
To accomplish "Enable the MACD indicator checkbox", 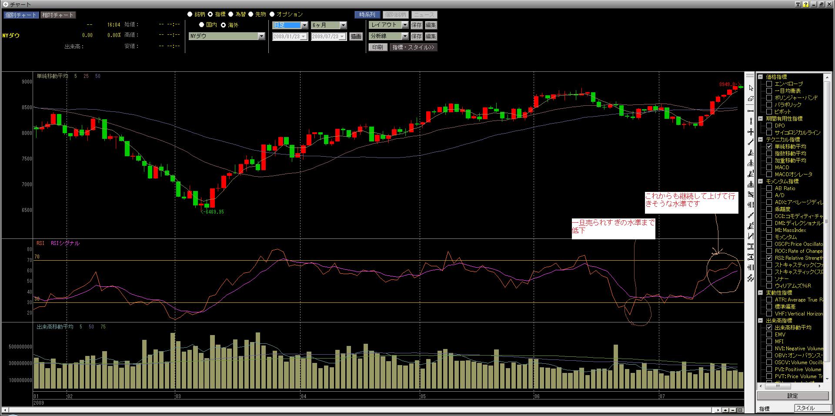I will pyautogui.click(x=769, y=168).
